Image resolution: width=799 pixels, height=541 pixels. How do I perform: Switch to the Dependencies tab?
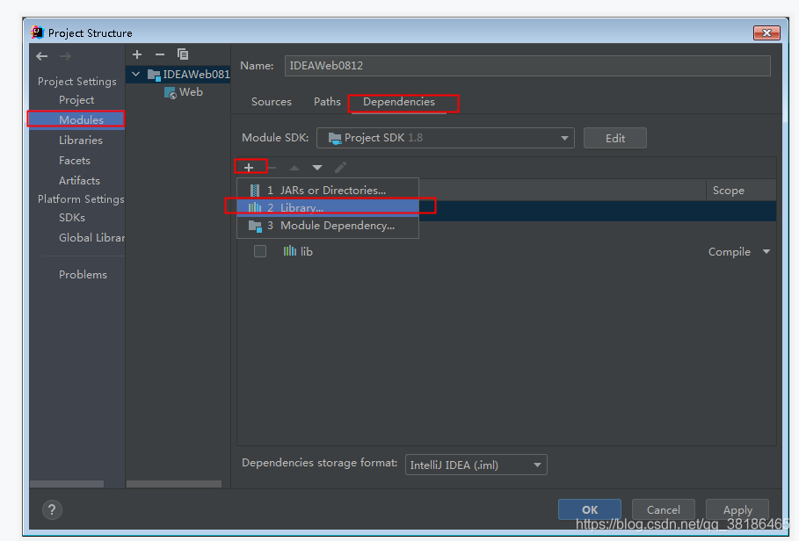pos(399,102)
